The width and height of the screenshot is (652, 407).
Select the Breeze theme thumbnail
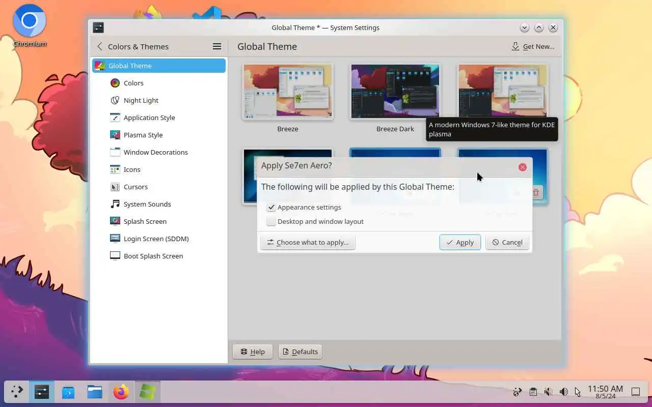(288, 91)
